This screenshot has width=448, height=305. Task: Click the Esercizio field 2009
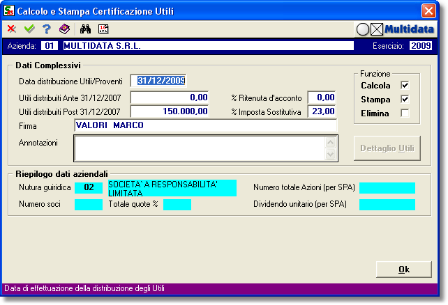(x=421, y=45)
